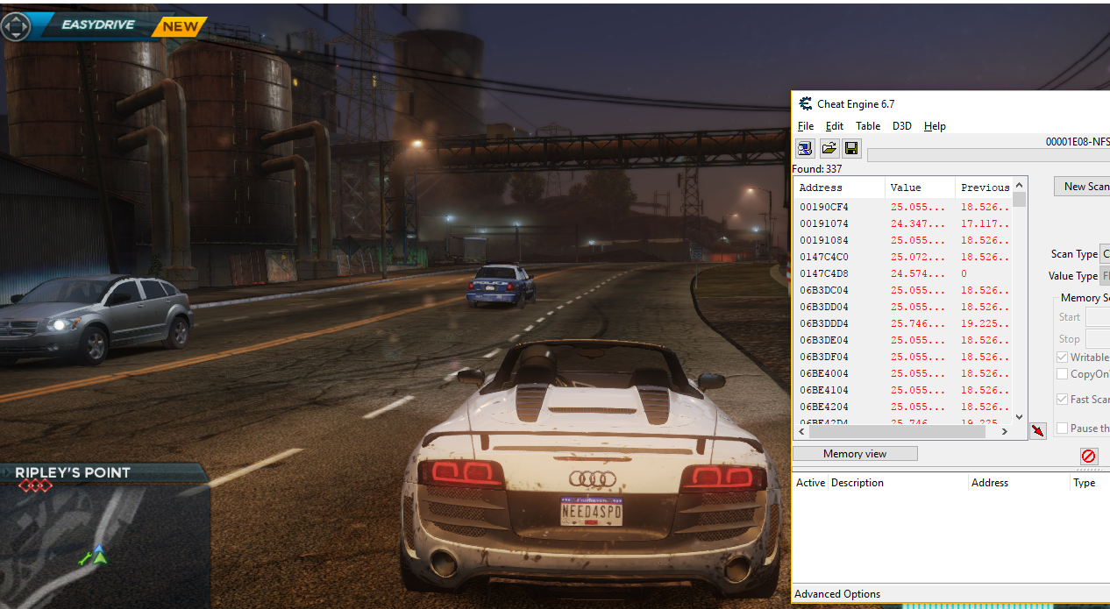Click the Memory view button
This screenshot has height=609, width=1110.
click(855, 454)
